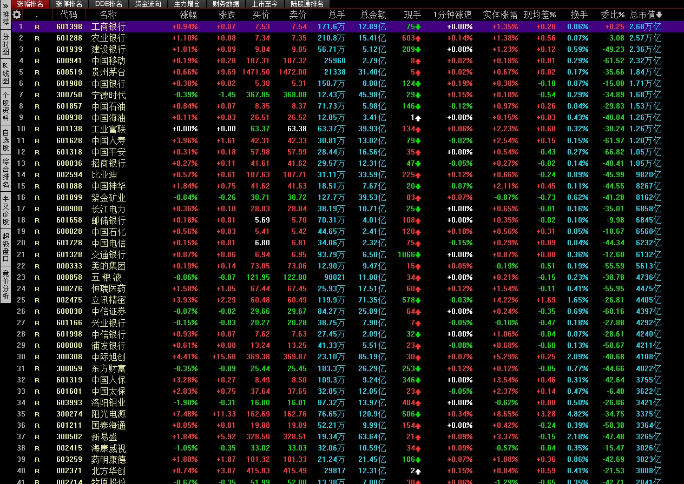684x484 pixels.
Task: Click the +7.48% change of 阳光电源
Action: pyautogui.click(x=185, y=414)
